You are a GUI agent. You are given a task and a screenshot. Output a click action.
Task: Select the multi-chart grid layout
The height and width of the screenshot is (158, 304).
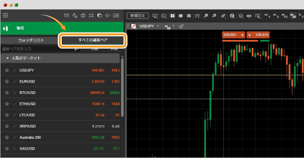pyautogui.click(x=172, y=16)
